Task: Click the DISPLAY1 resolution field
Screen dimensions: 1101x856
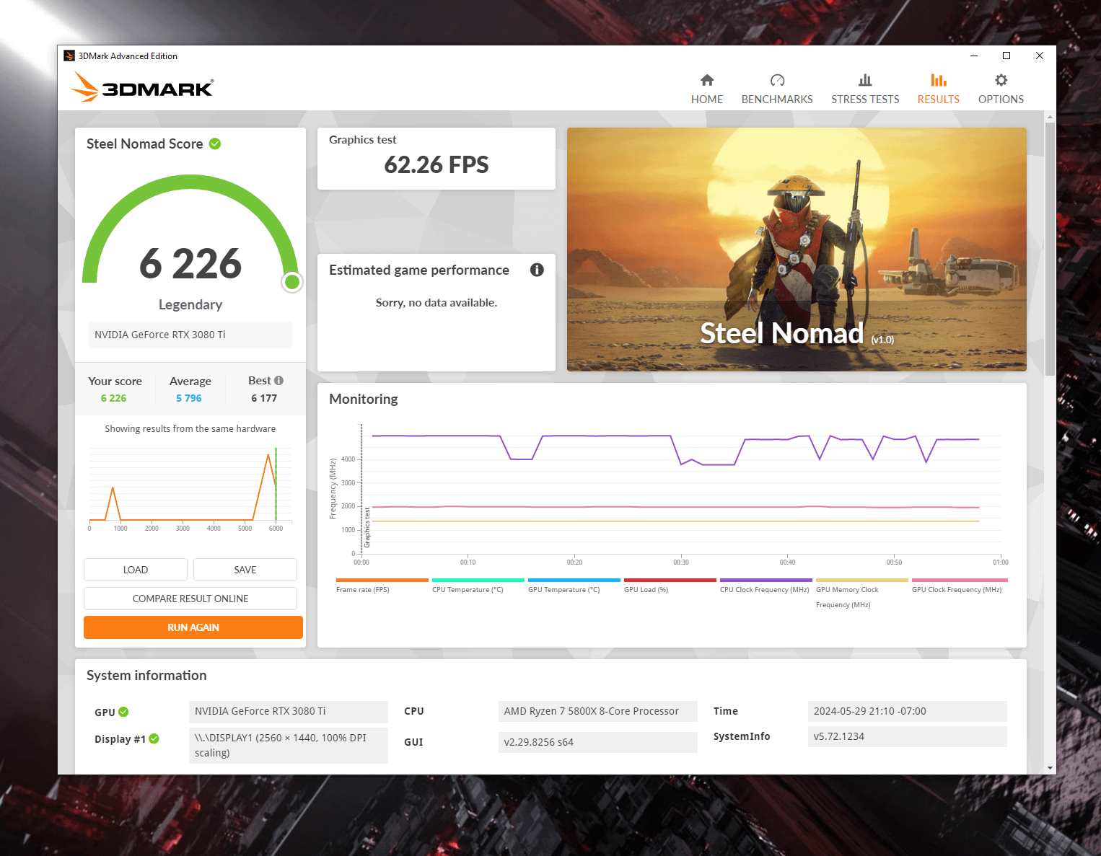Action: coord(289,746)
